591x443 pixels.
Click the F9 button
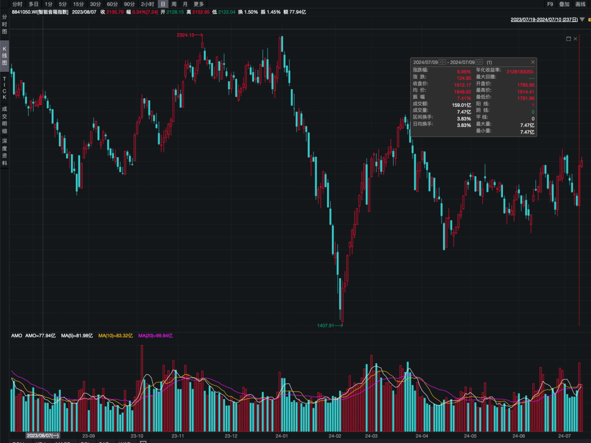coord(550,4)
